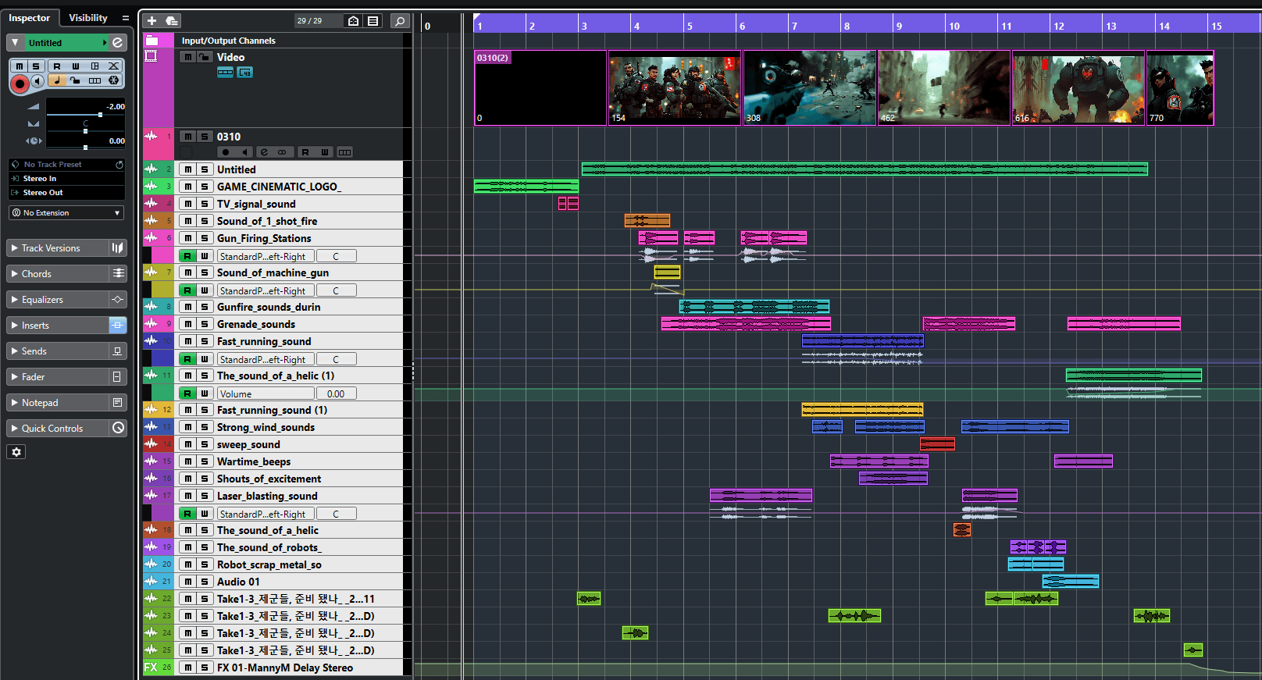Screen dimensions: 1262x680
Task: Switch to the Visibility tab
Action: 87,18
